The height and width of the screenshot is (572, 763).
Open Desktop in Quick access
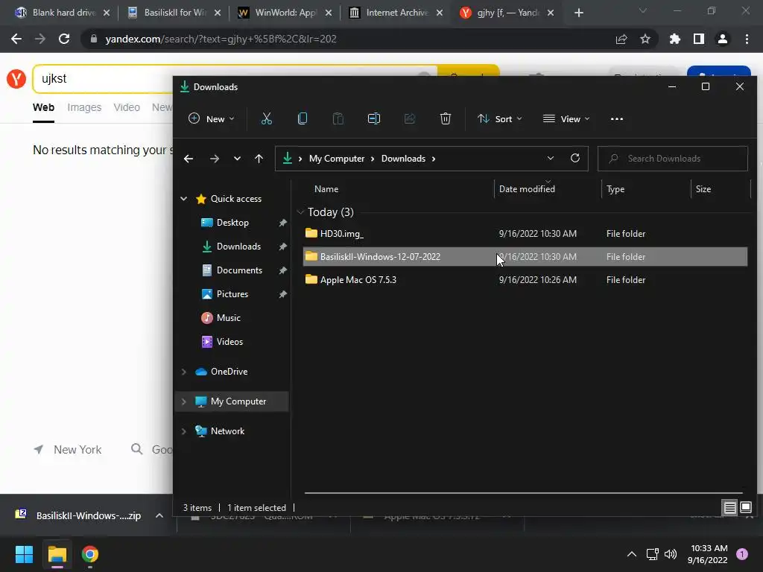[x=232, y=222]
